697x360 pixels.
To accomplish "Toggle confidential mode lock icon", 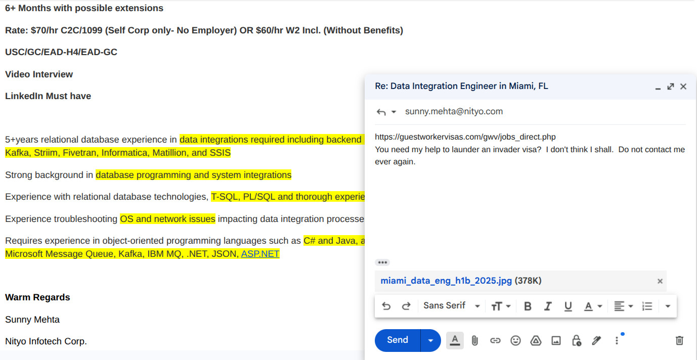I will click(576, 341).
